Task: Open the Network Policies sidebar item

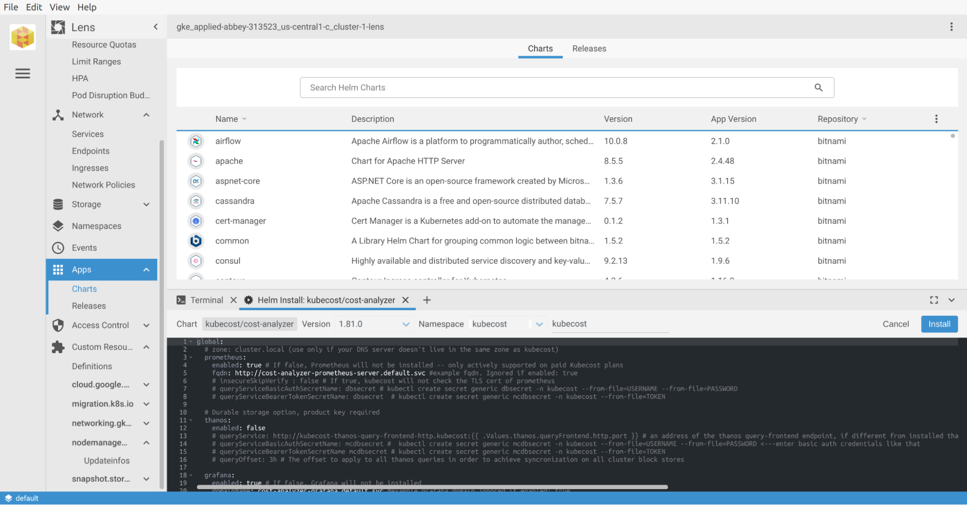Action: pyautogui.click(x=104, y=185)
